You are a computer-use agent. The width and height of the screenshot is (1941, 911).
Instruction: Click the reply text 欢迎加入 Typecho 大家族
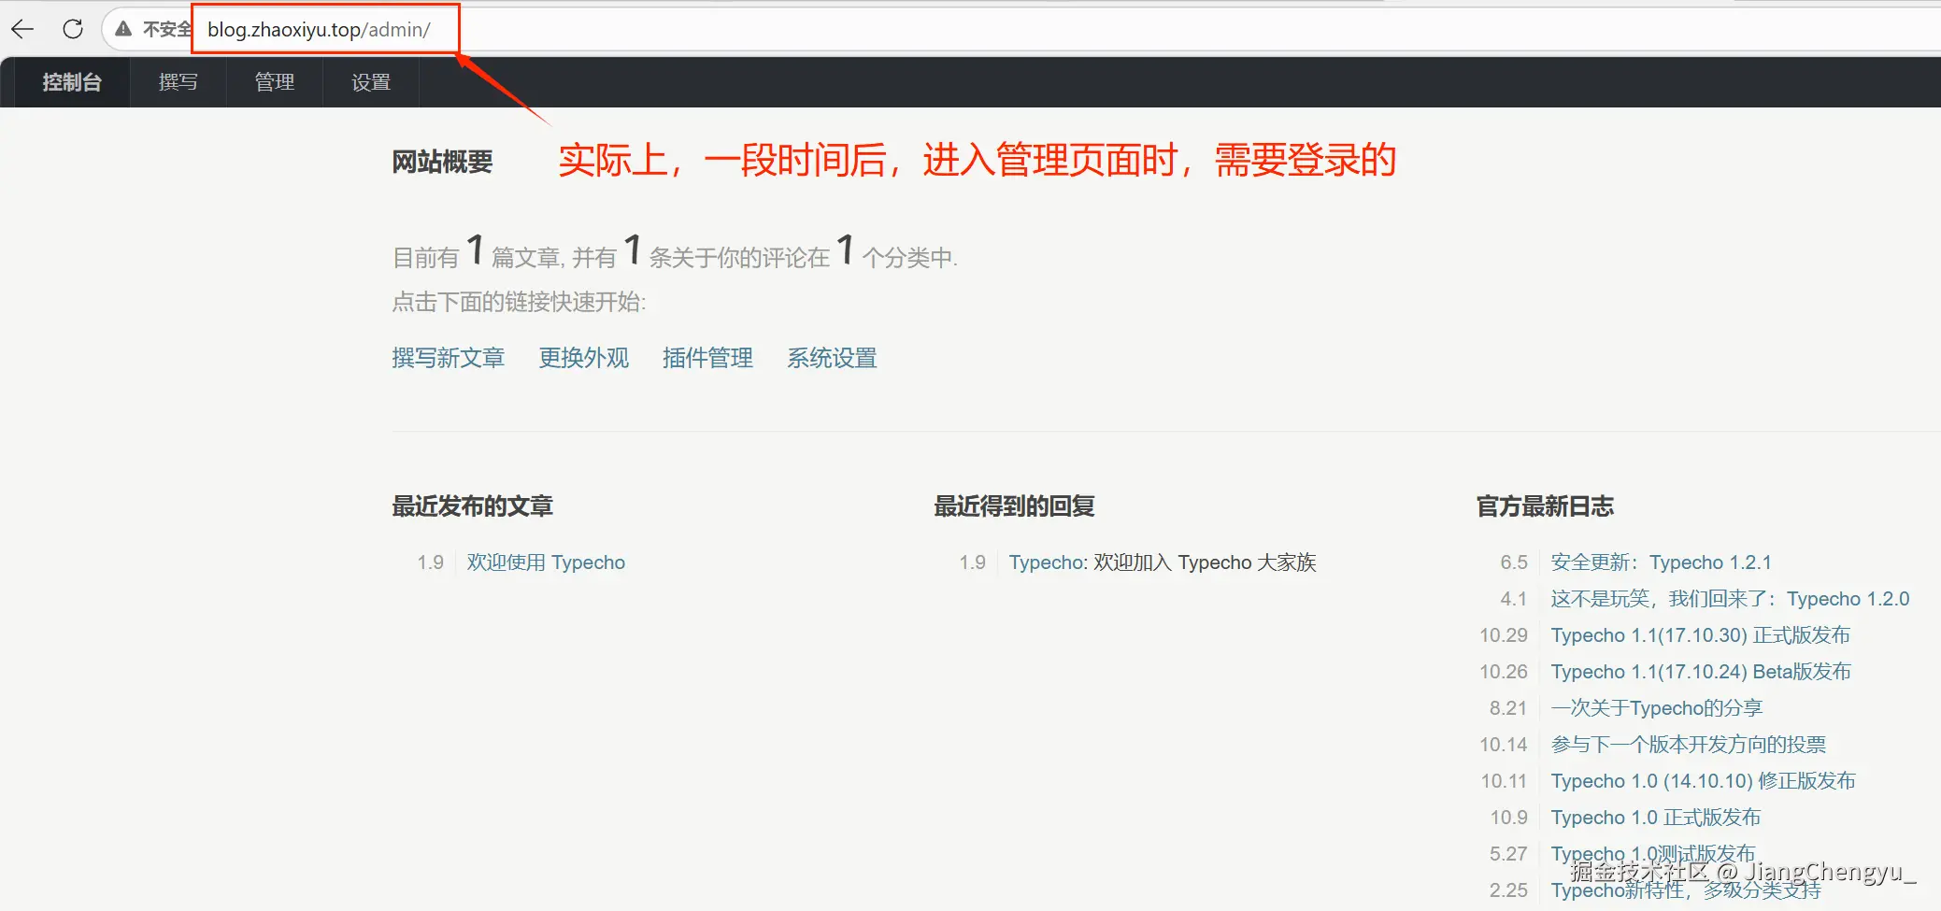[1206, 562]
